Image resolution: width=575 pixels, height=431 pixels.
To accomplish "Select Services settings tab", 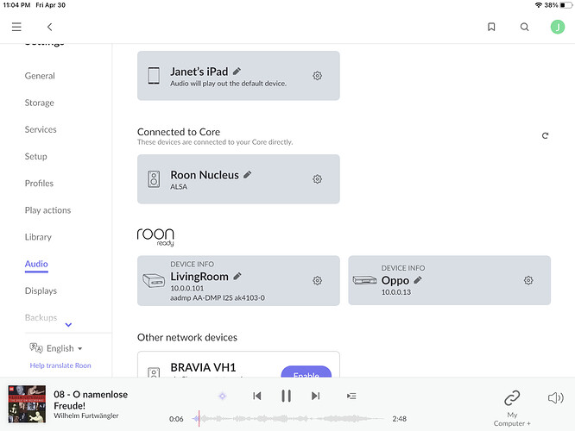I will point(41,129).
